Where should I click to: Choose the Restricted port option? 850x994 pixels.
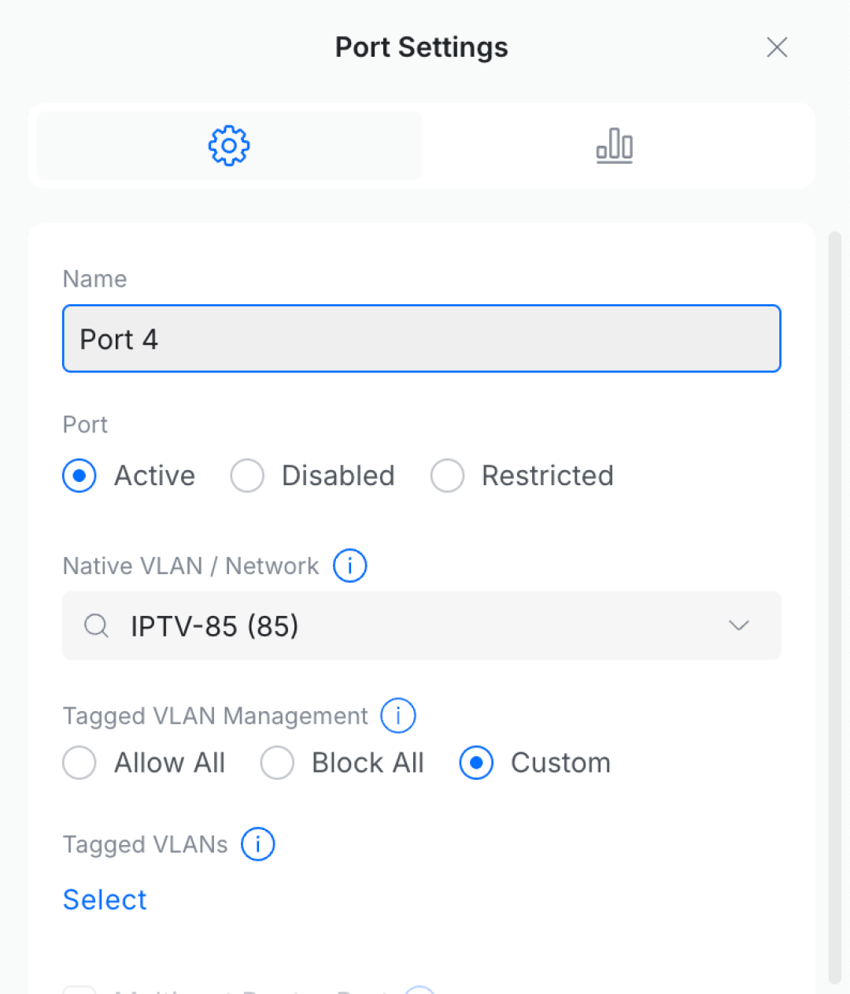click(447, 476)
